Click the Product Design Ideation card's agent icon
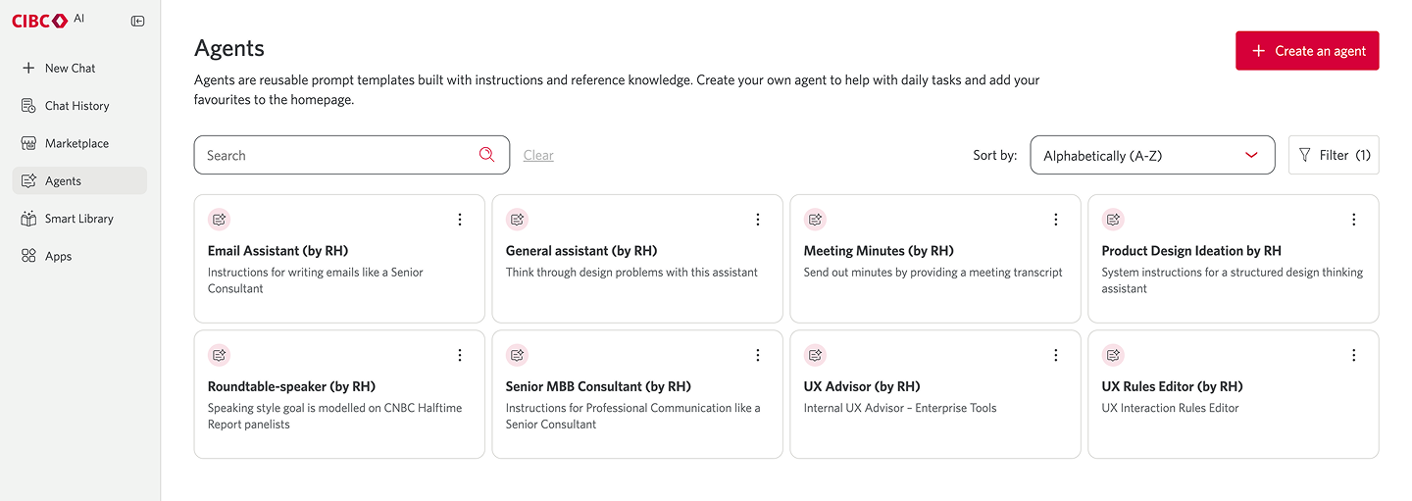Screen dimensions: 1412x501 point(1113,220)
